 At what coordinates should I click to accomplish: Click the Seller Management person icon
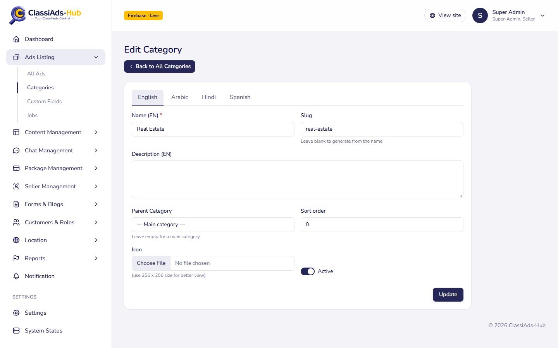16,186
